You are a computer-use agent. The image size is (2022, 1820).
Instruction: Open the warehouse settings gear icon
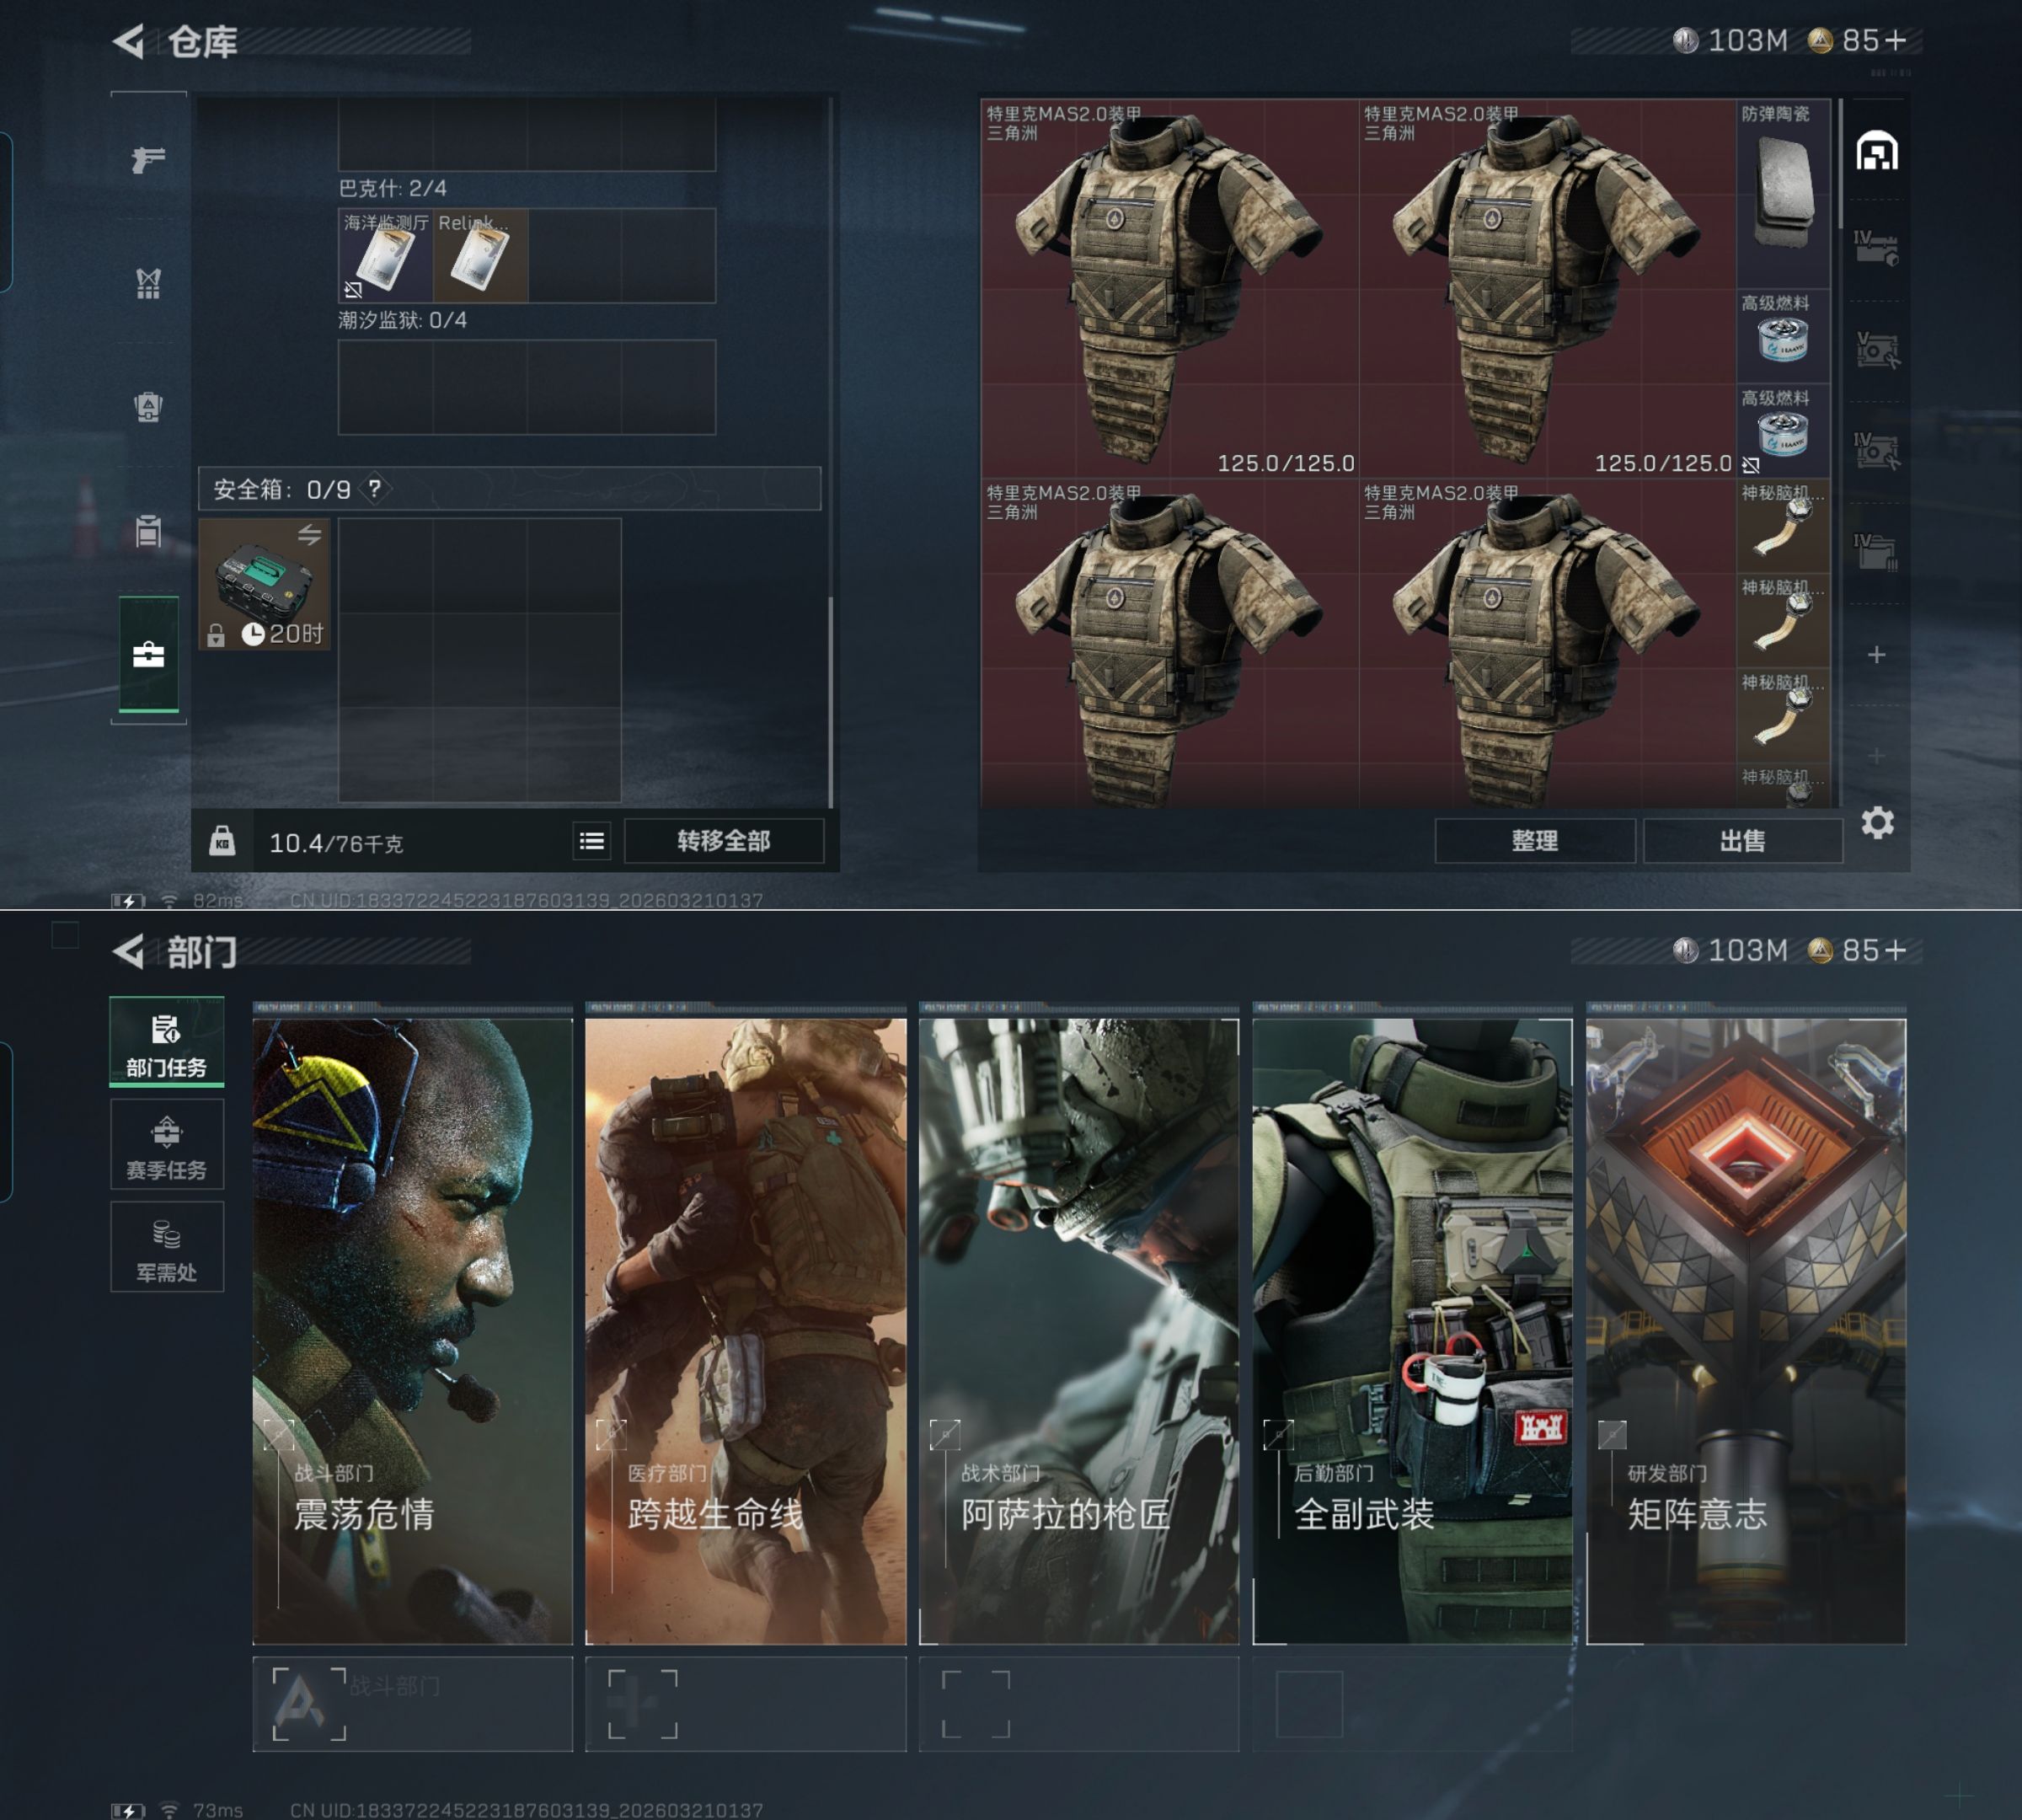tap(1877, 823)
